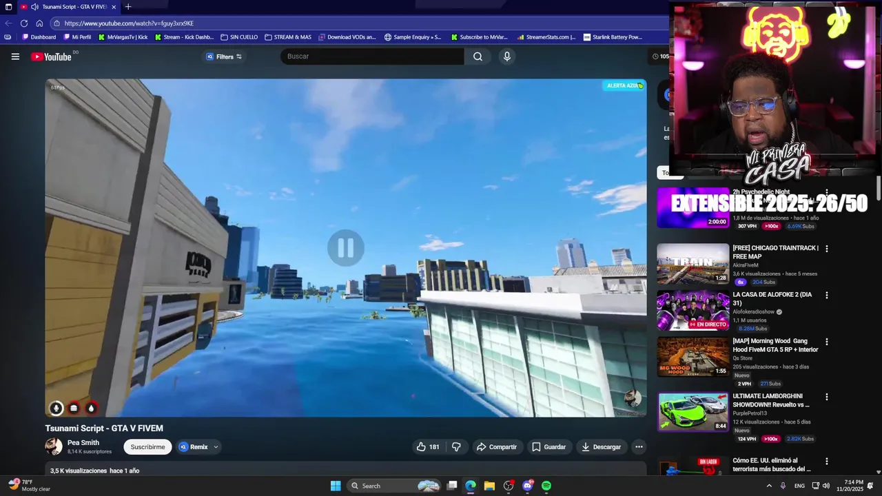Open options for Morning Wood Gang Hood video
This screenshot has width=882, height=496.
point(827,342)
